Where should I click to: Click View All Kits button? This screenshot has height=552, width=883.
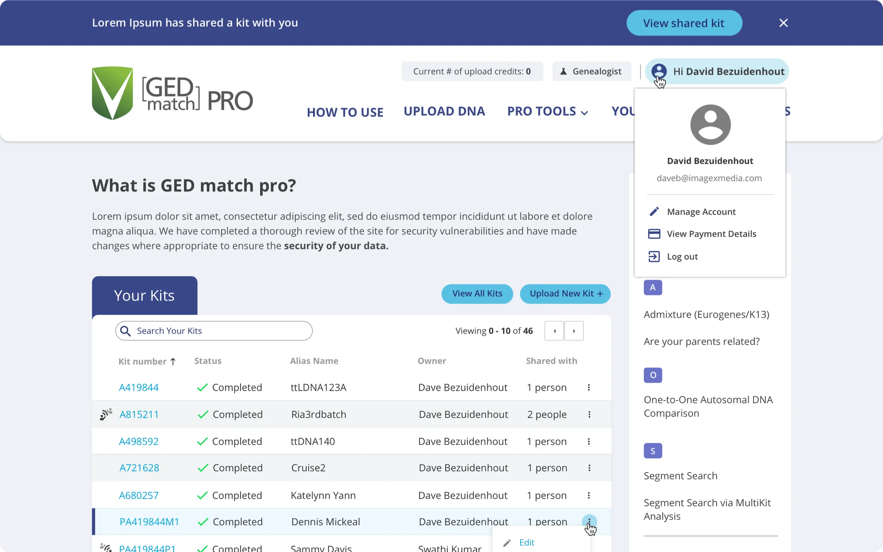click(x=477, y=294)
